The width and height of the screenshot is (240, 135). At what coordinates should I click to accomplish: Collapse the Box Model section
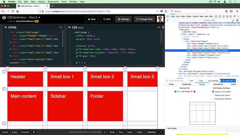pos(166,128)
